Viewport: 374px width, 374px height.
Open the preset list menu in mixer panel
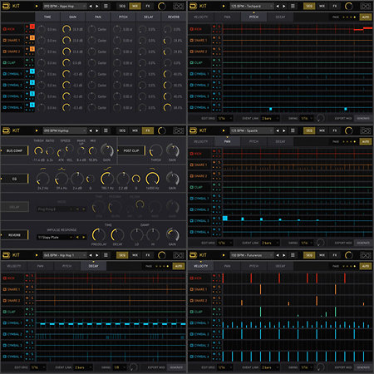[106, 6]
